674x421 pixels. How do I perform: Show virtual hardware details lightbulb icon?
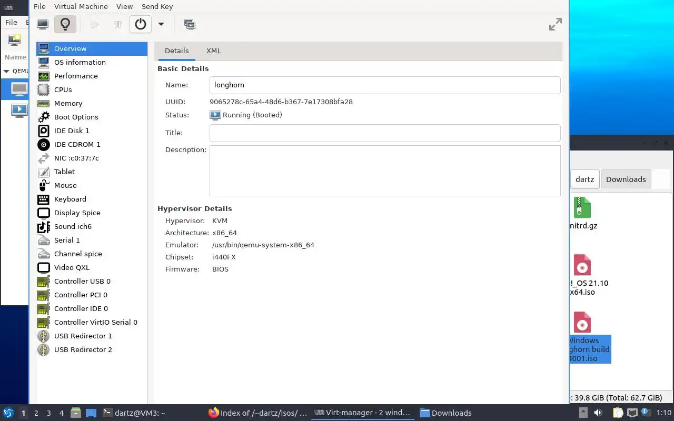pyautogui.click(x=65, y=24)
